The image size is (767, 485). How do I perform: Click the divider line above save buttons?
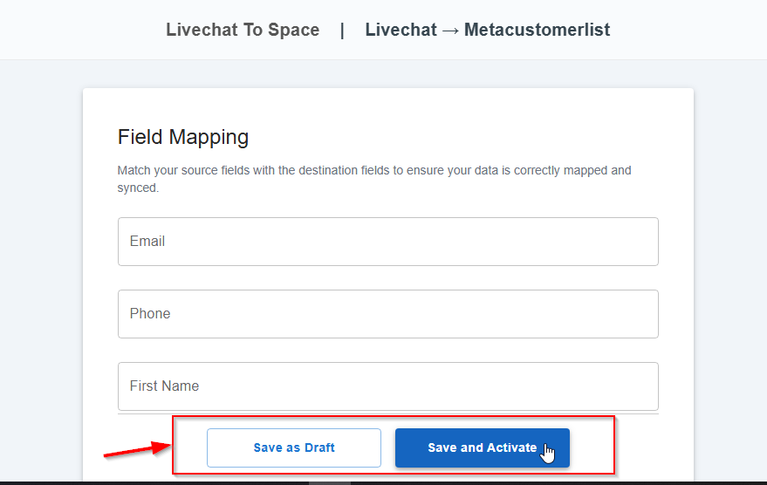(388, 414)
